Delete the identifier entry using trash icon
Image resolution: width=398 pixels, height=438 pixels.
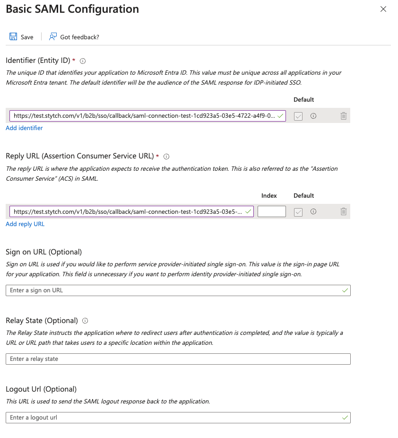[343, 116]
